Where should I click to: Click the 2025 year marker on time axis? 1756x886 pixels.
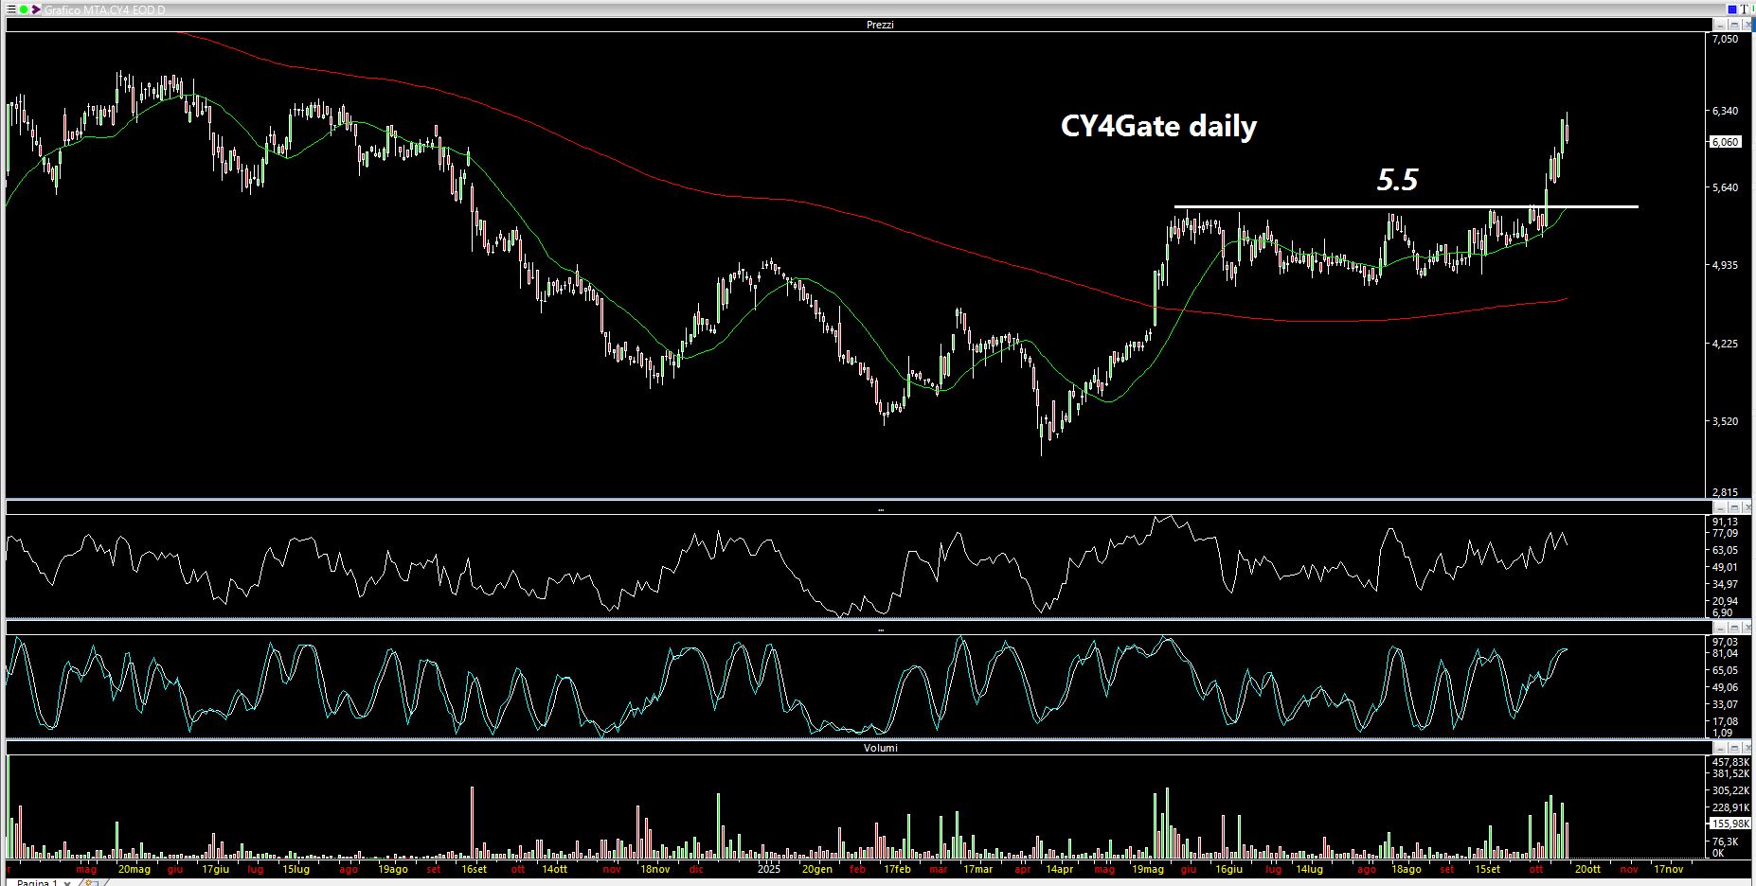(768, 869)
